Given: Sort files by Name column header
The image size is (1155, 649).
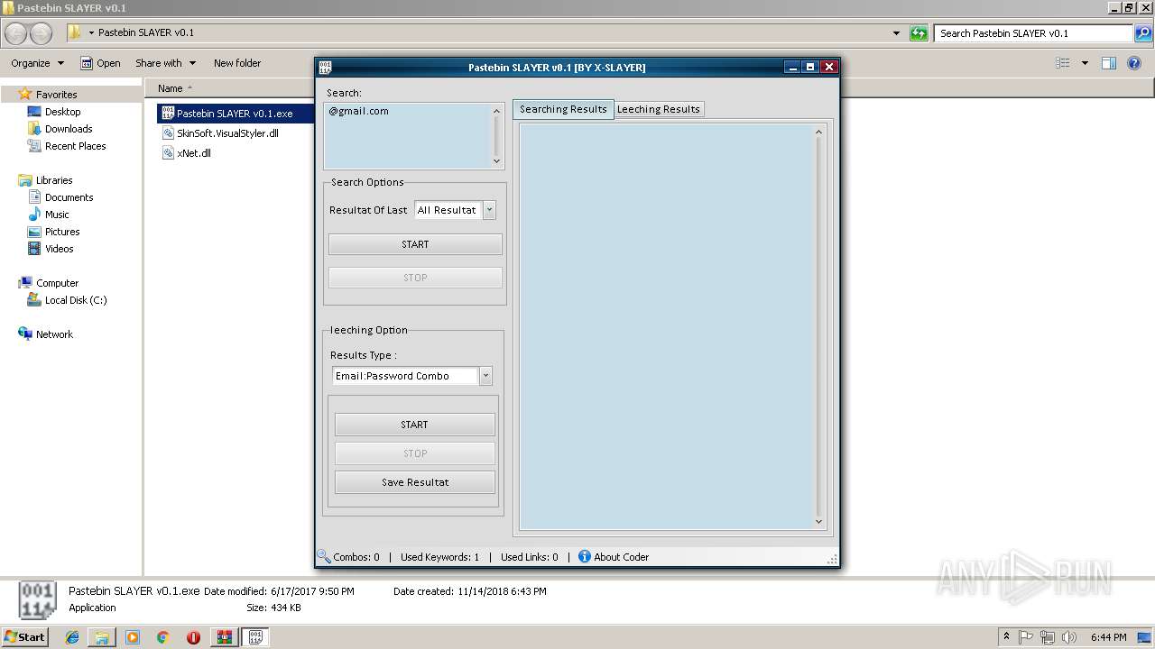Looking at the screenshot, I should click(171, 88).
